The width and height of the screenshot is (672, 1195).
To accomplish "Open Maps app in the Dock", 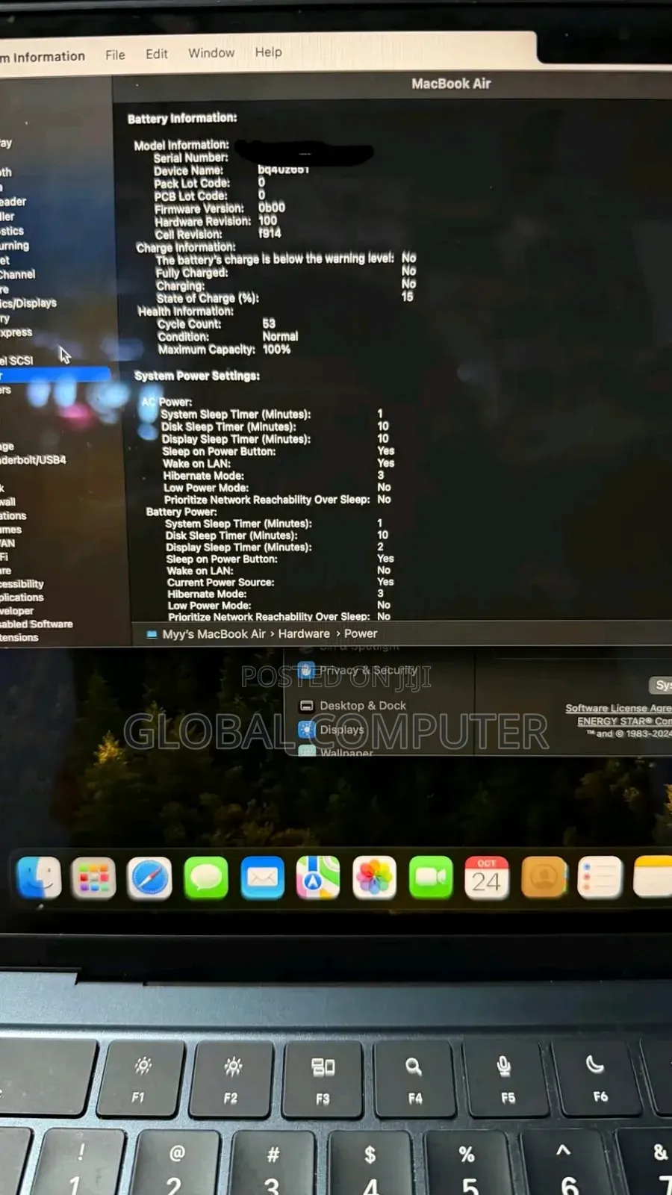I will click(318, 878).
